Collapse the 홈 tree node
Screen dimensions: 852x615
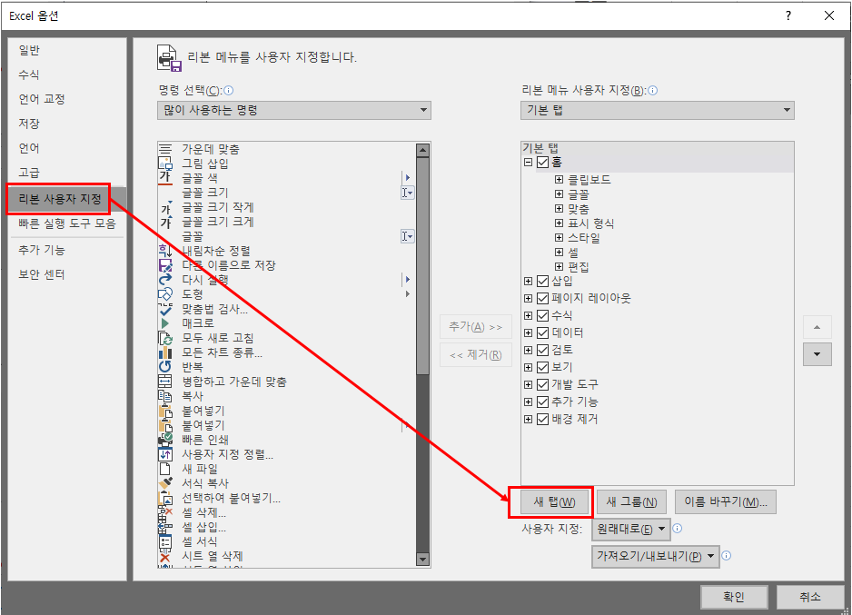point(528,162)
